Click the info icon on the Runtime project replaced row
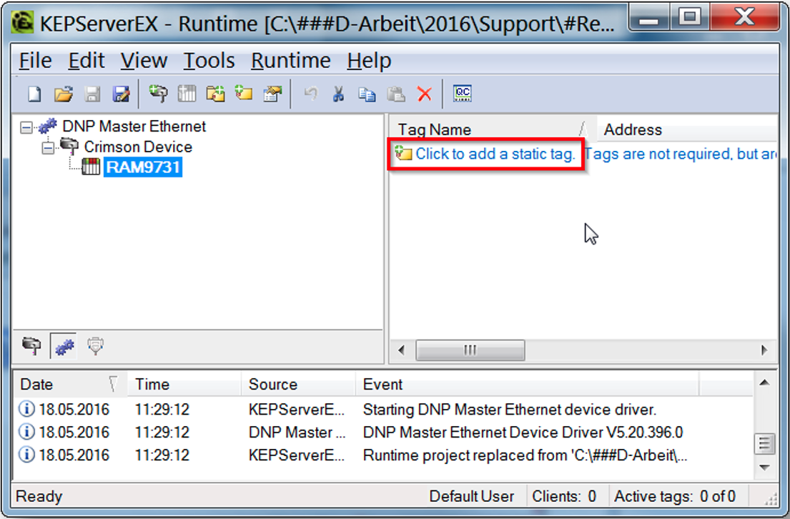 26,455
